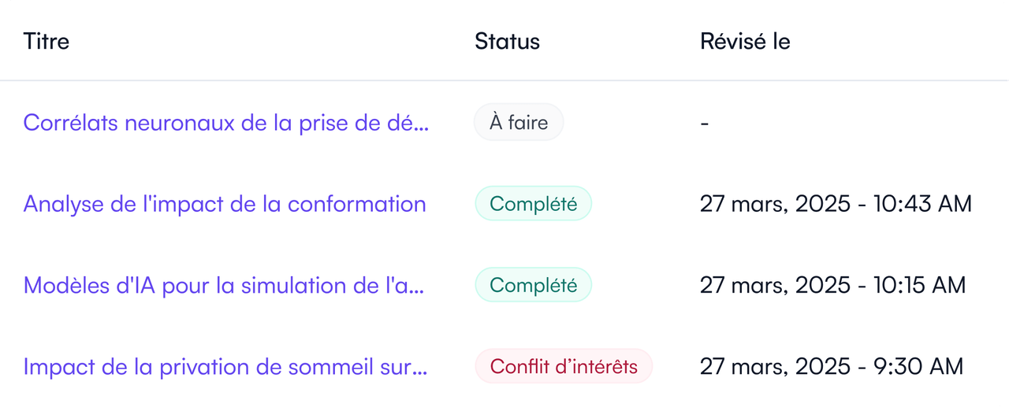This screenshot has height=407, width=1009.
Task: Click Complété badge for Modèles d'IA row
Action: (533, 285)
